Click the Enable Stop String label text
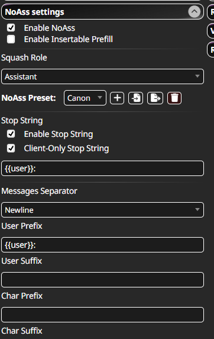Screen dimensions: 214x339 tap(59, 135)
